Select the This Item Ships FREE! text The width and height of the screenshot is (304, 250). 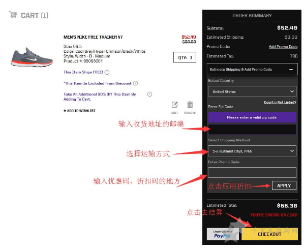83,72
